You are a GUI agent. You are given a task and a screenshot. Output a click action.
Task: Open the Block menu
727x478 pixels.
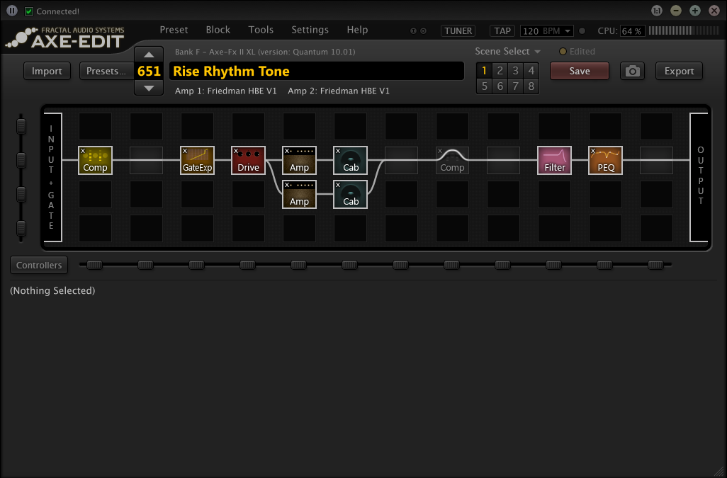(218, 30)
